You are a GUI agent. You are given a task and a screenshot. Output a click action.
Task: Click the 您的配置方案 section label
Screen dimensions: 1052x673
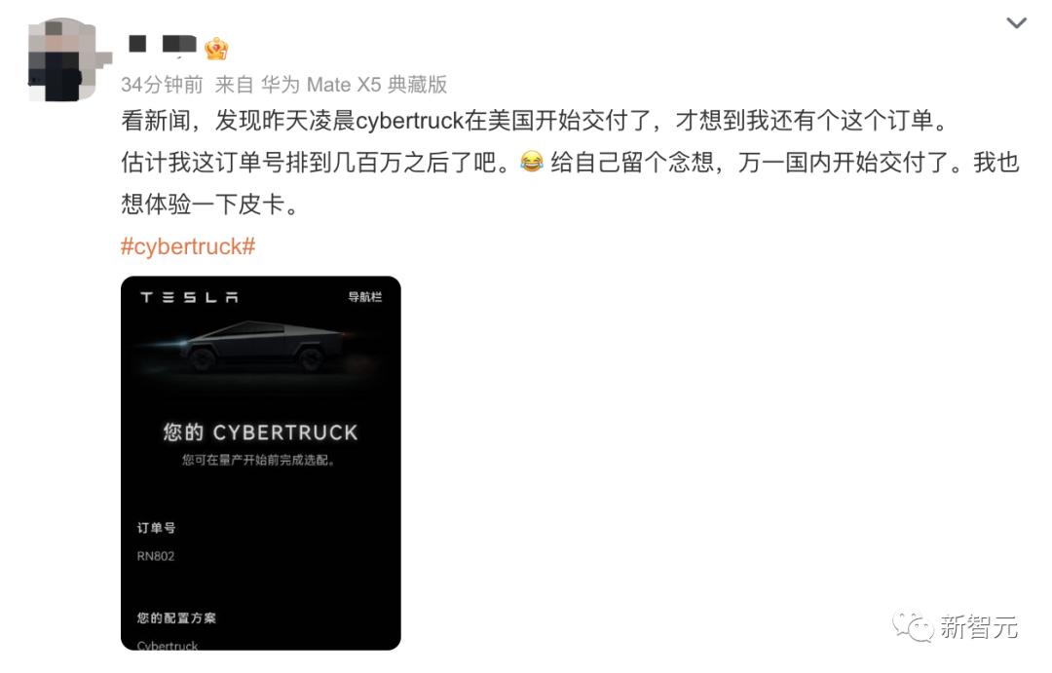click(x=176, y=618)
